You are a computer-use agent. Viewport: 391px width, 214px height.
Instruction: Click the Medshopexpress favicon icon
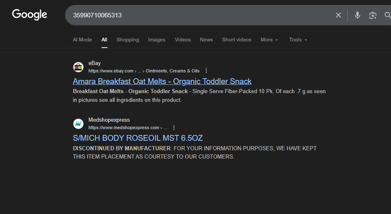click(x=78, y=124)
